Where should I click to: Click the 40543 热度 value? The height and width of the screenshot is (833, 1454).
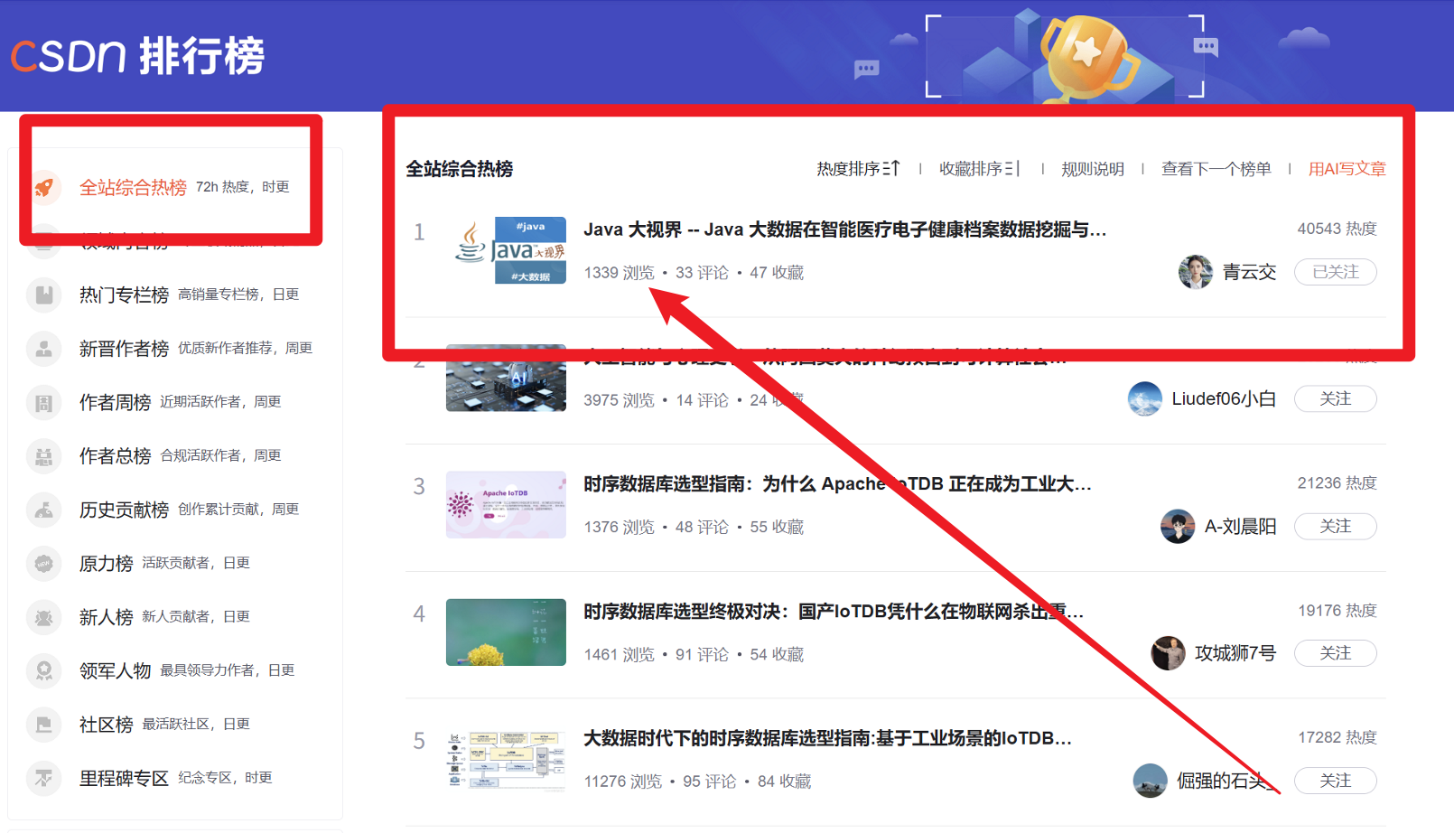(x=1337, y=229)
